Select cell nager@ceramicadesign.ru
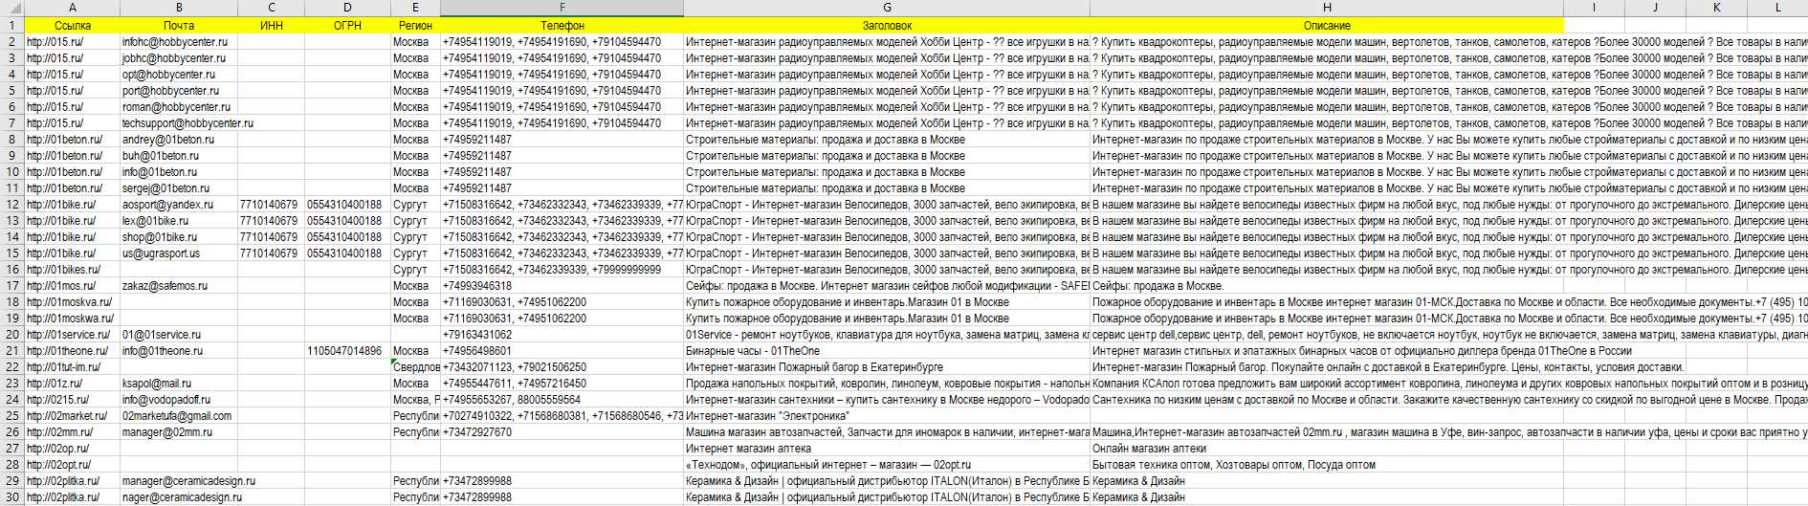Image resolution: width=1808 pixels, height=506 pixels. pyautogui.click(x=178, y=497)
